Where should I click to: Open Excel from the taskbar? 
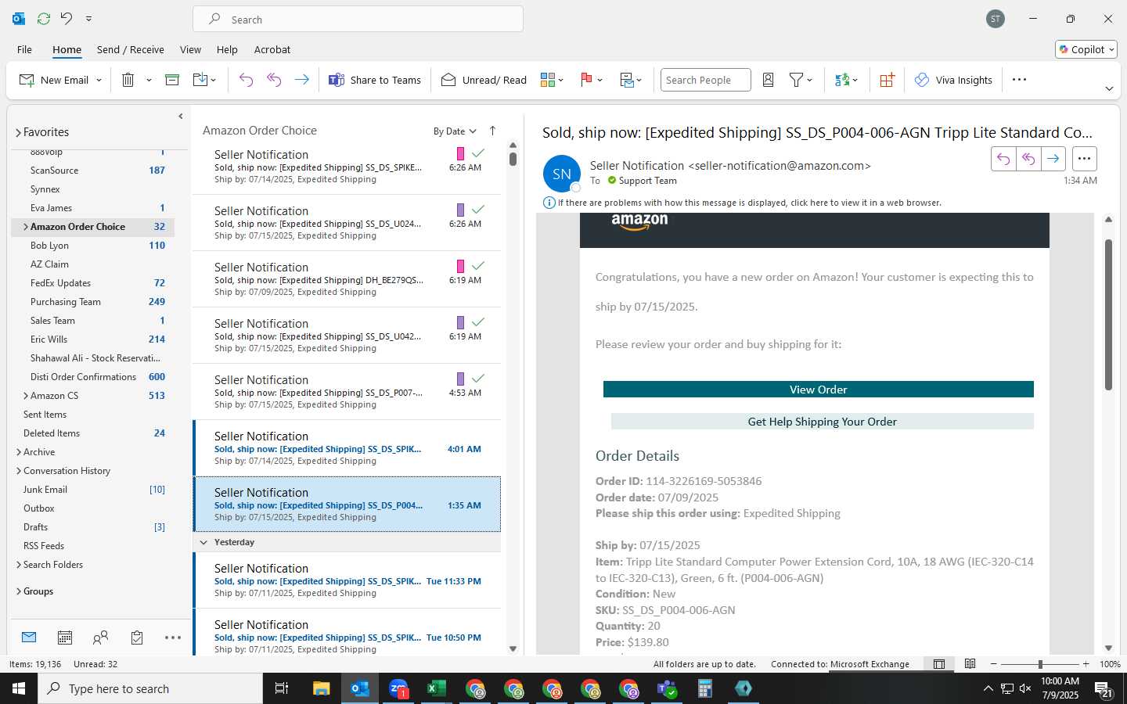point(436,688)
